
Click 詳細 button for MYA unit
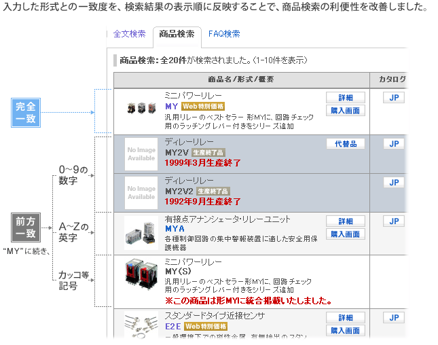click(346, 221)
